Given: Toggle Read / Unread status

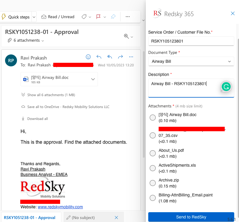Looking at the screenshot, I should 58,17.
